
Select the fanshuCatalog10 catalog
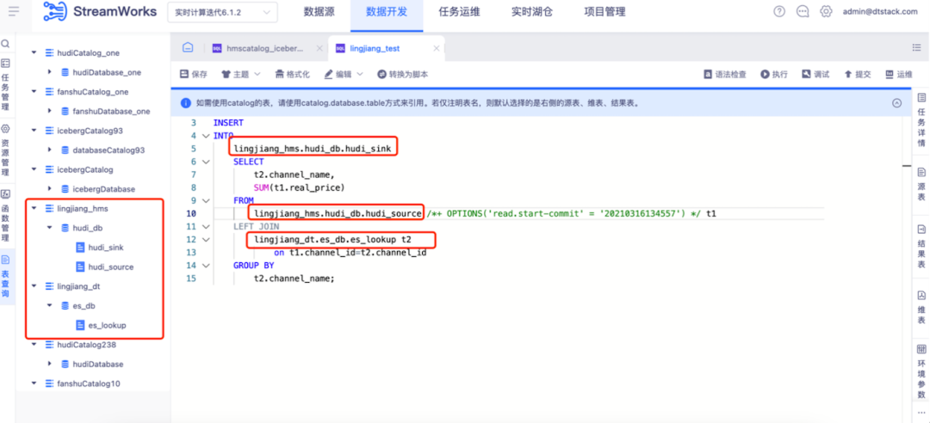click(89, 383)
